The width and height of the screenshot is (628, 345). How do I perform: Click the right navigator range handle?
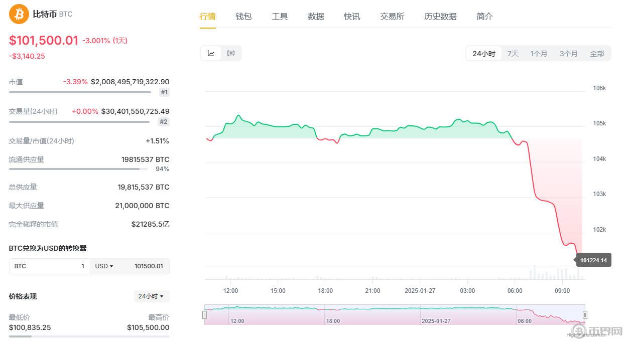click(x=585, y=315)
